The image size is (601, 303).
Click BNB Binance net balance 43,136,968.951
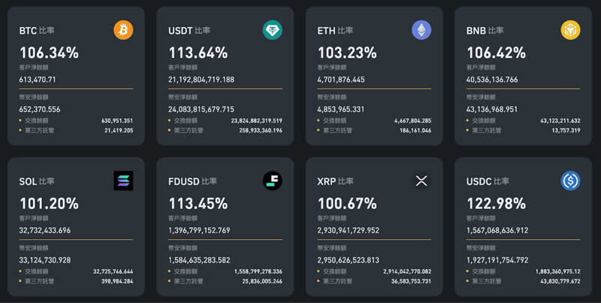click(503, 109)
